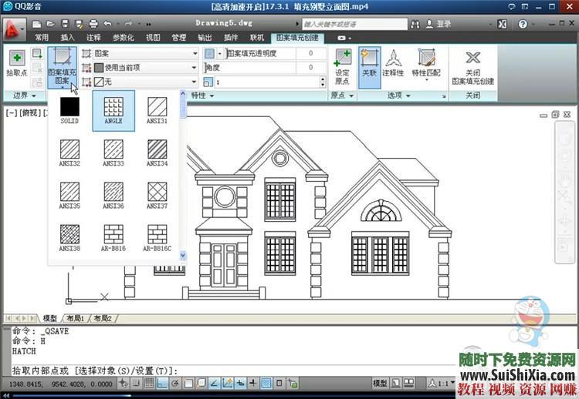The width and height of the screenshot is (579, 399).
Task: Expand the 特性 panel
Action: click(202, 96)
